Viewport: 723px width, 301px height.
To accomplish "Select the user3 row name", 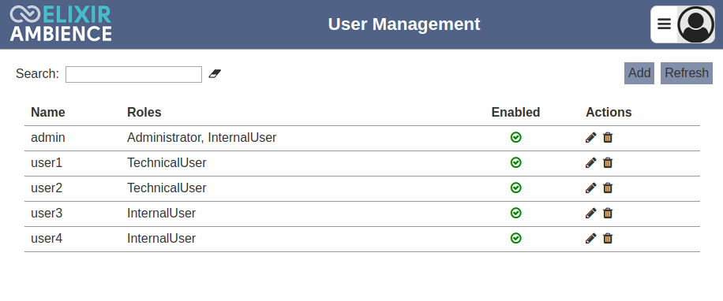I will 47,214.
